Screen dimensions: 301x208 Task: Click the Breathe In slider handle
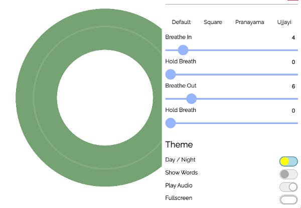tap(183, 50)
